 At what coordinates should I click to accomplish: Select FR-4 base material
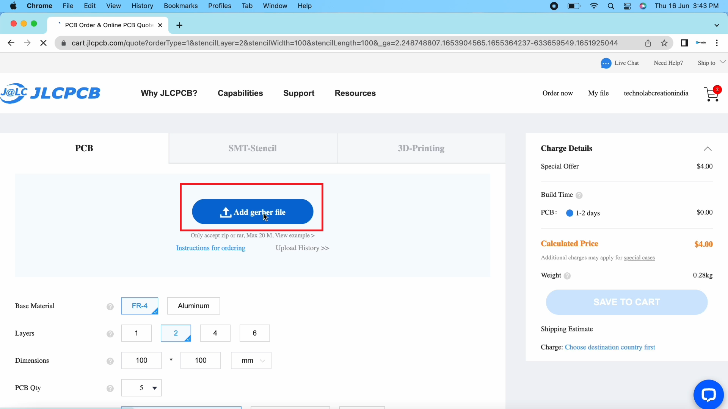click(x=140, y=306)
